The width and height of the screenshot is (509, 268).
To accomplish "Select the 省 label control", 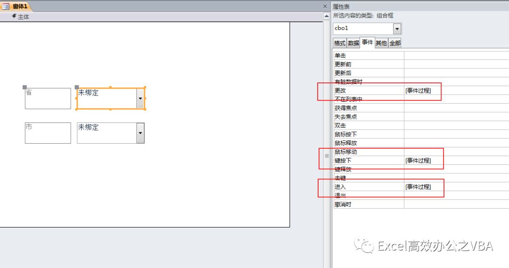I will (48, 98).
